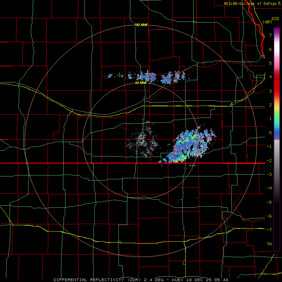
Task: Click the legend value 7
Action: pos(270,35)
